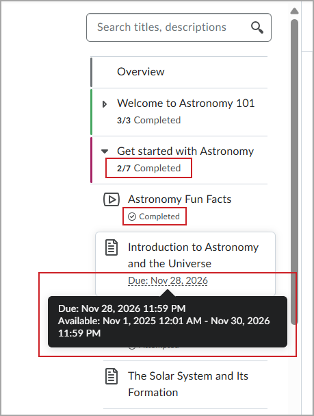Open the Astronomy Fun Facts topic
Image resolution: width=314 pixels, height=416 pixels.
[179, 199]
